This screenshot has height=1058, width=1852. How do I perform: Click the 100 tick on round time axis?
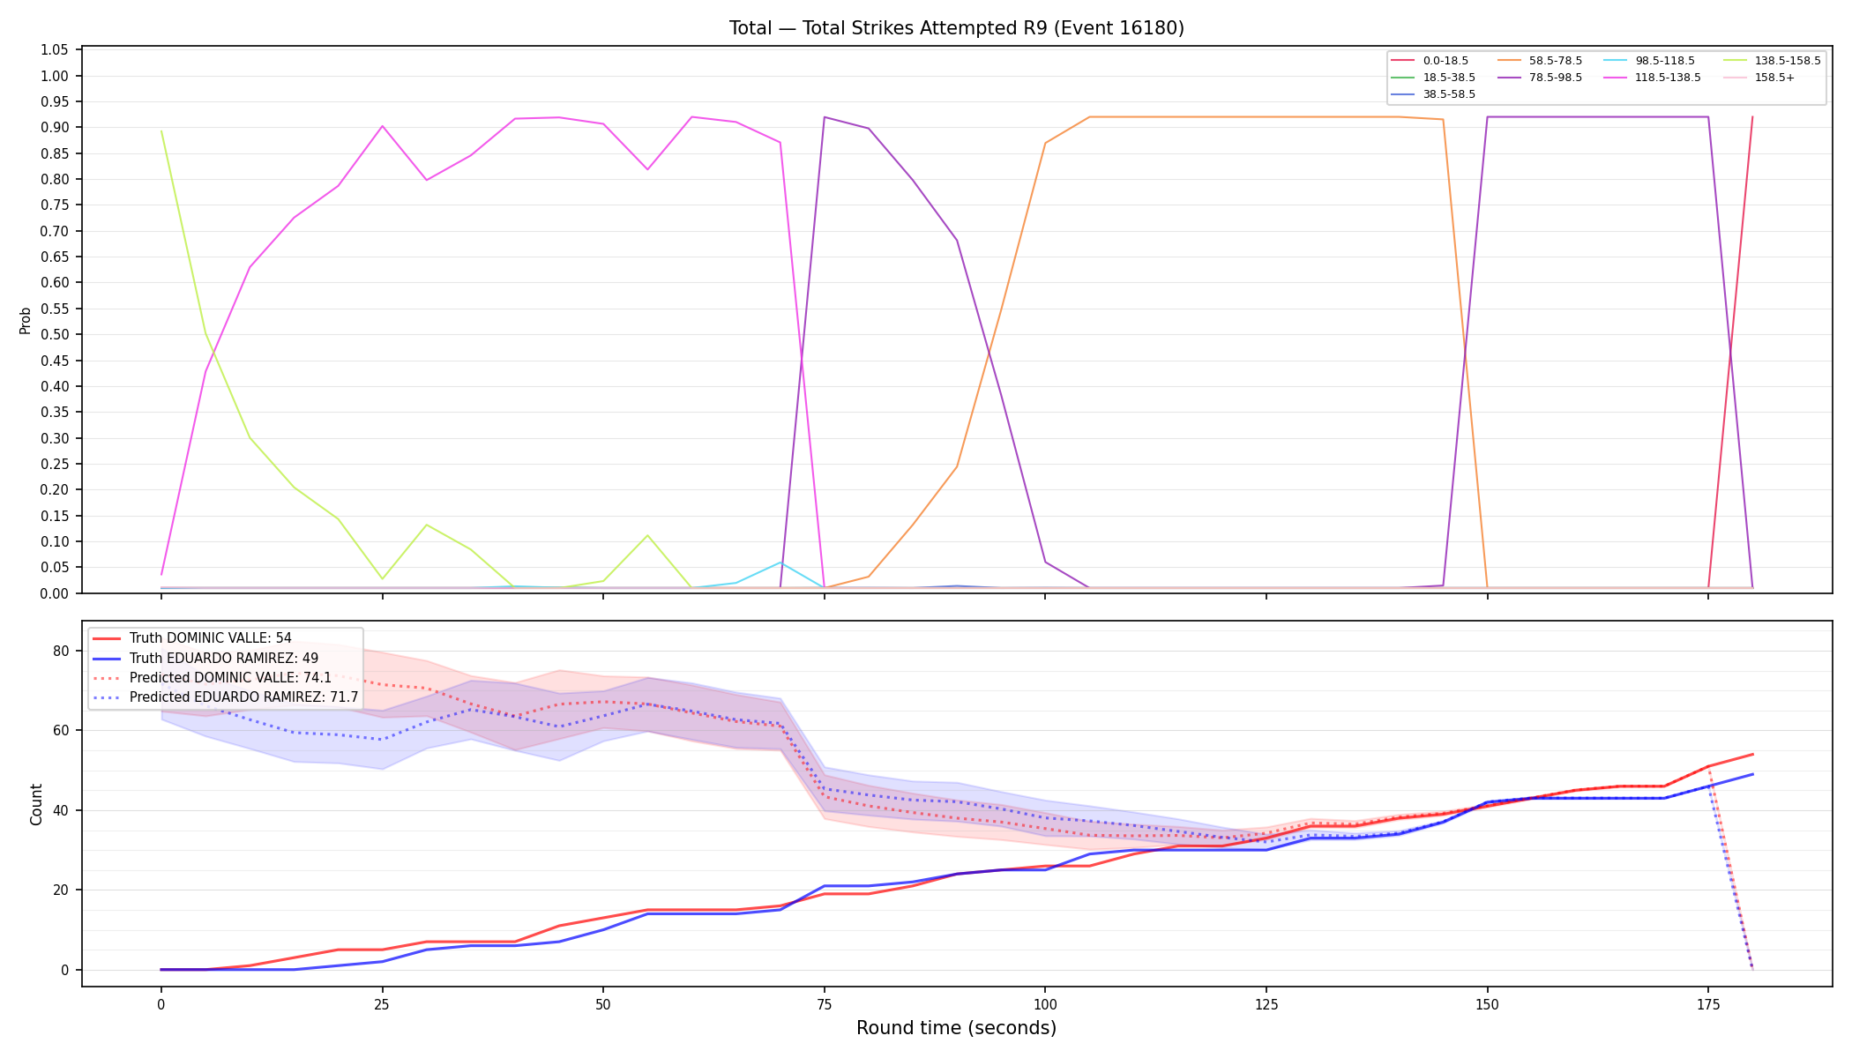tap(1045, 1004)
